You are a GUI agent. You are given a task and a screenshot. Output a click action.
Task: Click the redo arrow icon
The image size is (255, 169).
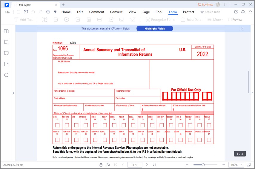(40, 12)
